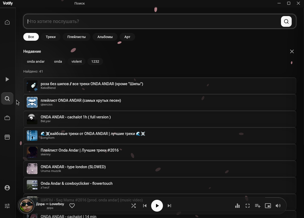Maximize the Votify window
Viewport: 304px width, 218px height.
289,3
